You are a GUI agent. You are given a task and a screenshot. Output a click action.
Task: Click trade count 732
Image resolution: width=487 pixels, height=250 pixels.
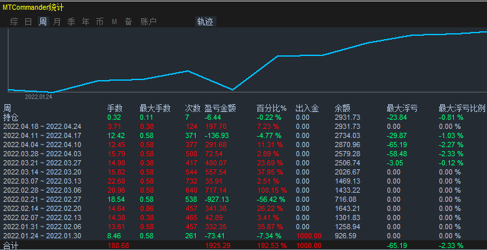[191, 181]
